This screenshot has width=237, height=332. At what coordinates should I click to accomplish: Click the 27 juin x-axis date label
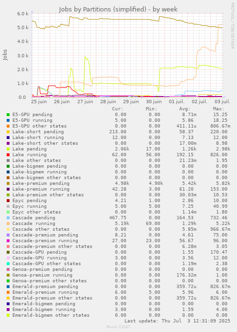[x=85, y=102]
